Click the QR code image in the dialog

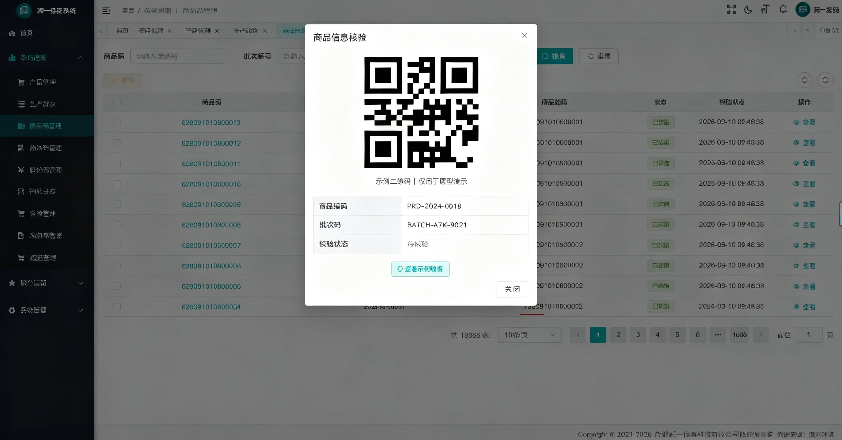[421, 112]
